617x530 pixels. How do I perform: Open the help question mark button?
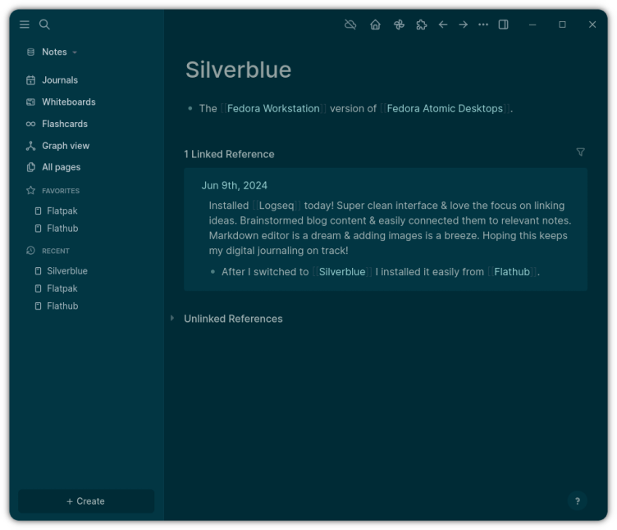pyautogui.click(x=577, y=501)
